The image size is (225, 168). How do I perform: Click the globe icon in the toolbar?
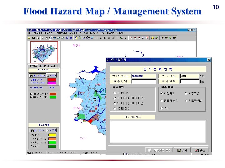pyautogui.click(x=76, y=38)
